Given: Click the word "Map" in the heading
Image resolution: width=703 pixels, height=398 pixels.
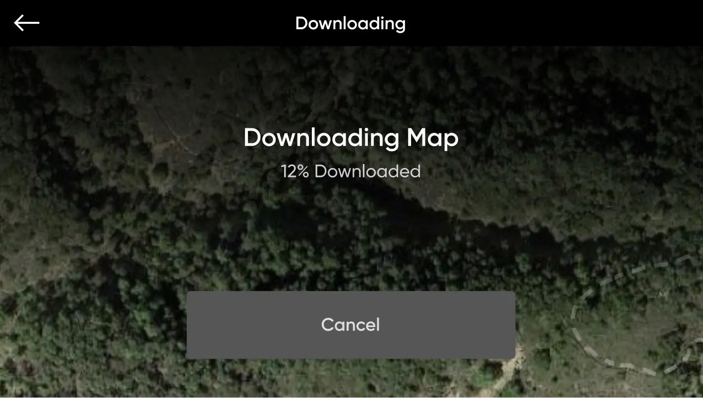Looking at the screenshot, I should pos(432,139).
